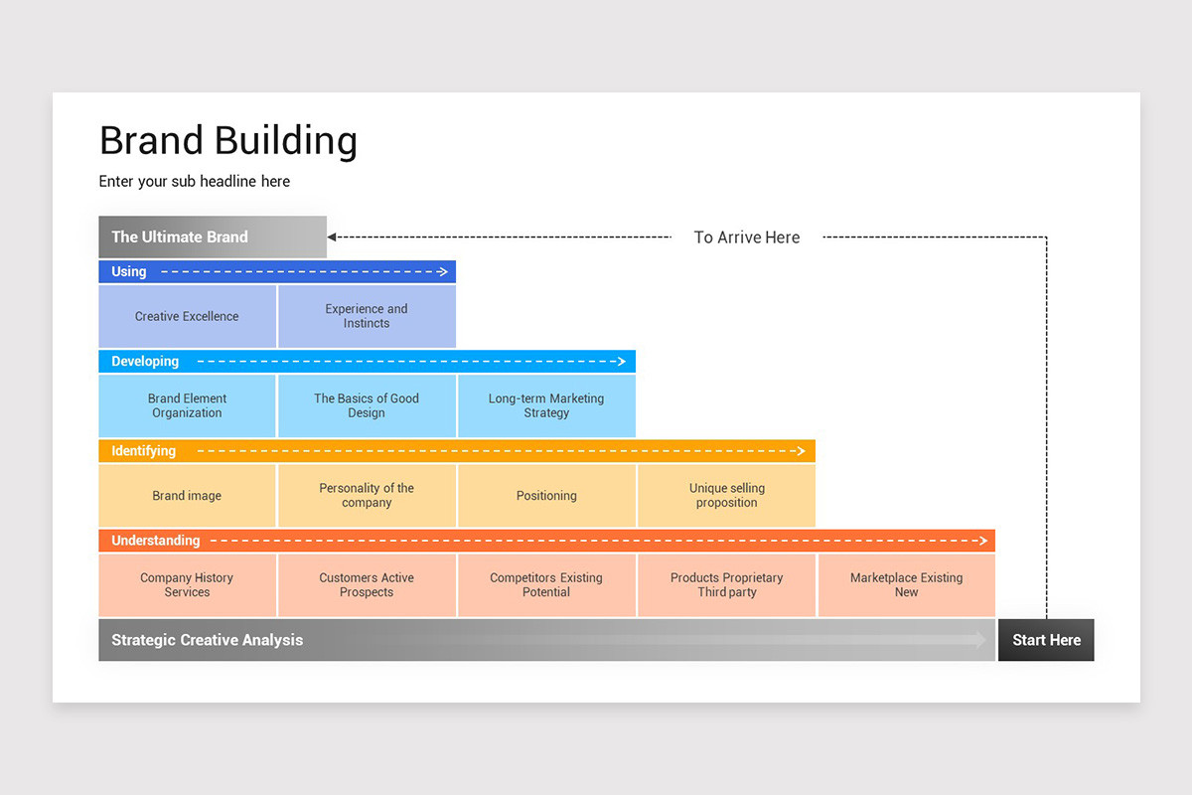Select the Positioning box
Screen dimensions: 1192x795
point(546,495)
